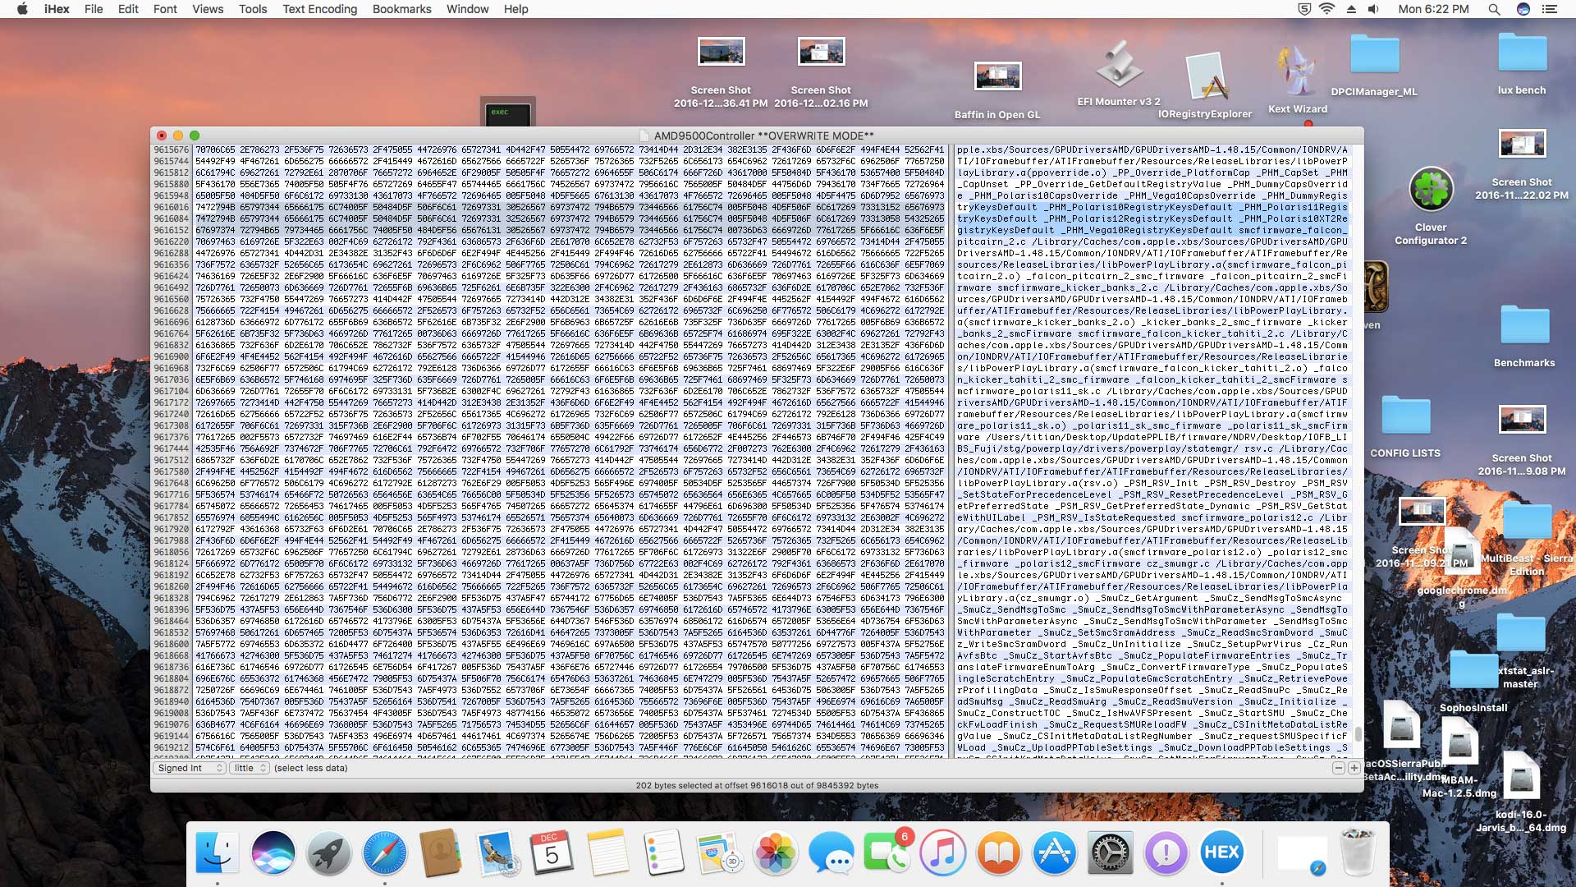Launch Safari from the Dock
This screenshot has width=1576, height=887.
point(384,853)
